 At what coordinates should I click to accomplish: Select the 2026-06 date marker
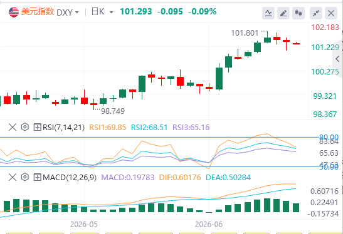(208, 225)
